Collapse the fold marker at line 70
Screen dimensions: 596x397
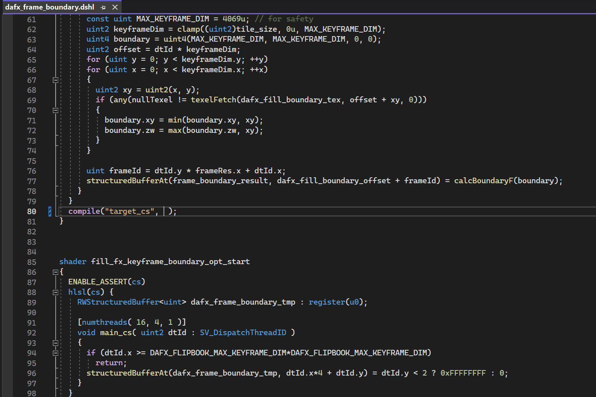point(56,110)
